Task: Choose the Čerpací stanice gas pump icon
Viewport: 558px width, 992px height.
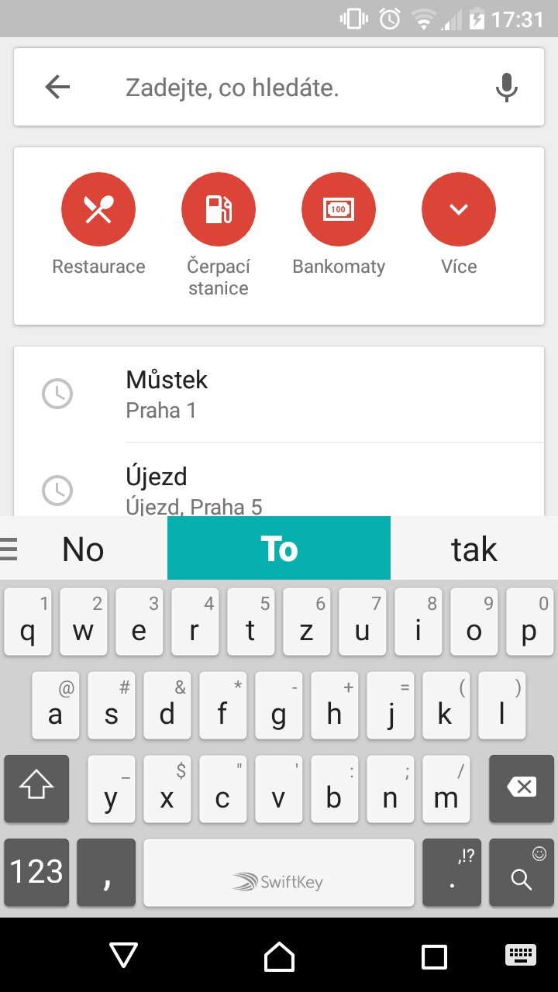Action: (218, 209)
